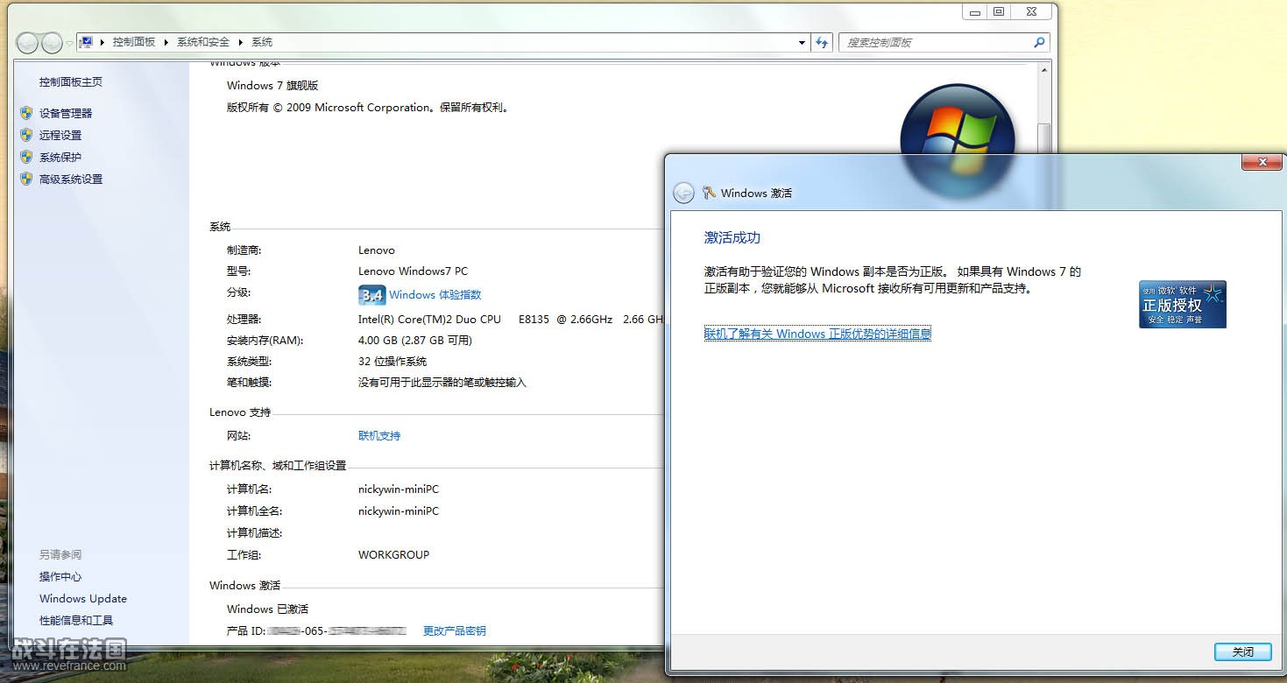This screenshot has width=1287, height=683.
Task: Click Windows 7 旗舰版 edition text
Action: 272,85
